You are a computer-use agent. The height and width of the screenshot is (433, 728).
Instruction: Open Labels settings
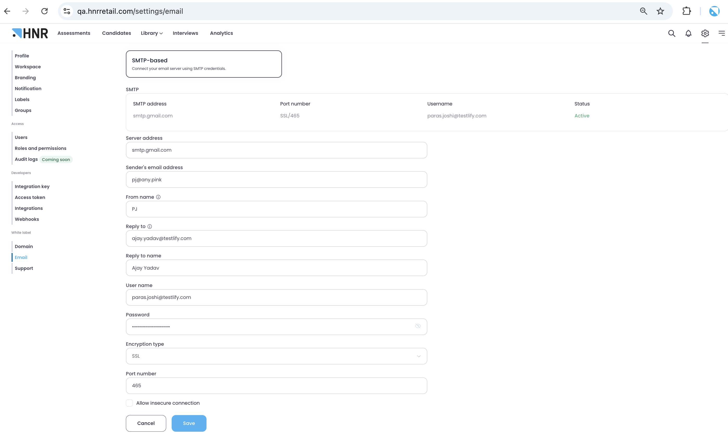point(22,99)
